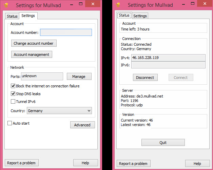Viewport: 213px width, 170px height.
Task: Click 'Current version: 46' text
Action: click(137, 120)
